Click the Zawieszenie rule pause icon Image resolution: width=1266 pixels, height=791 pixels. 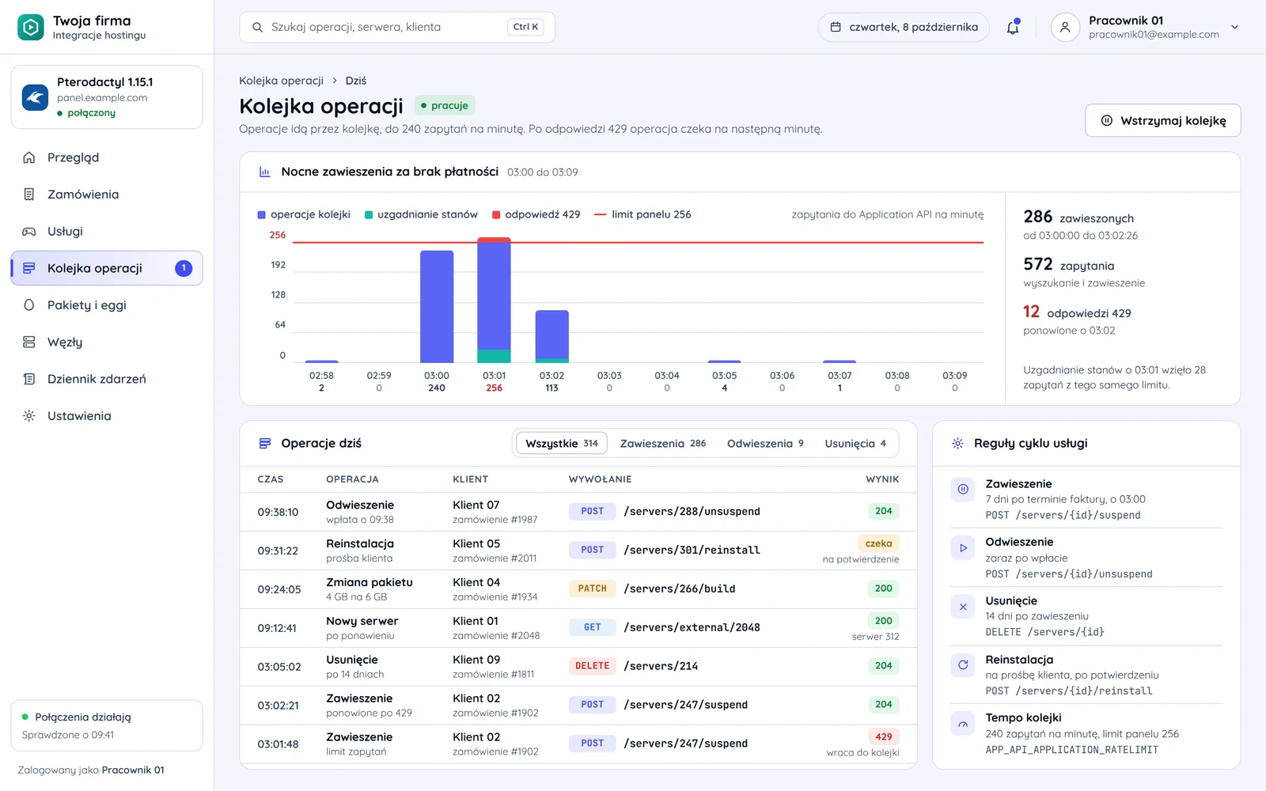[963, 490]
